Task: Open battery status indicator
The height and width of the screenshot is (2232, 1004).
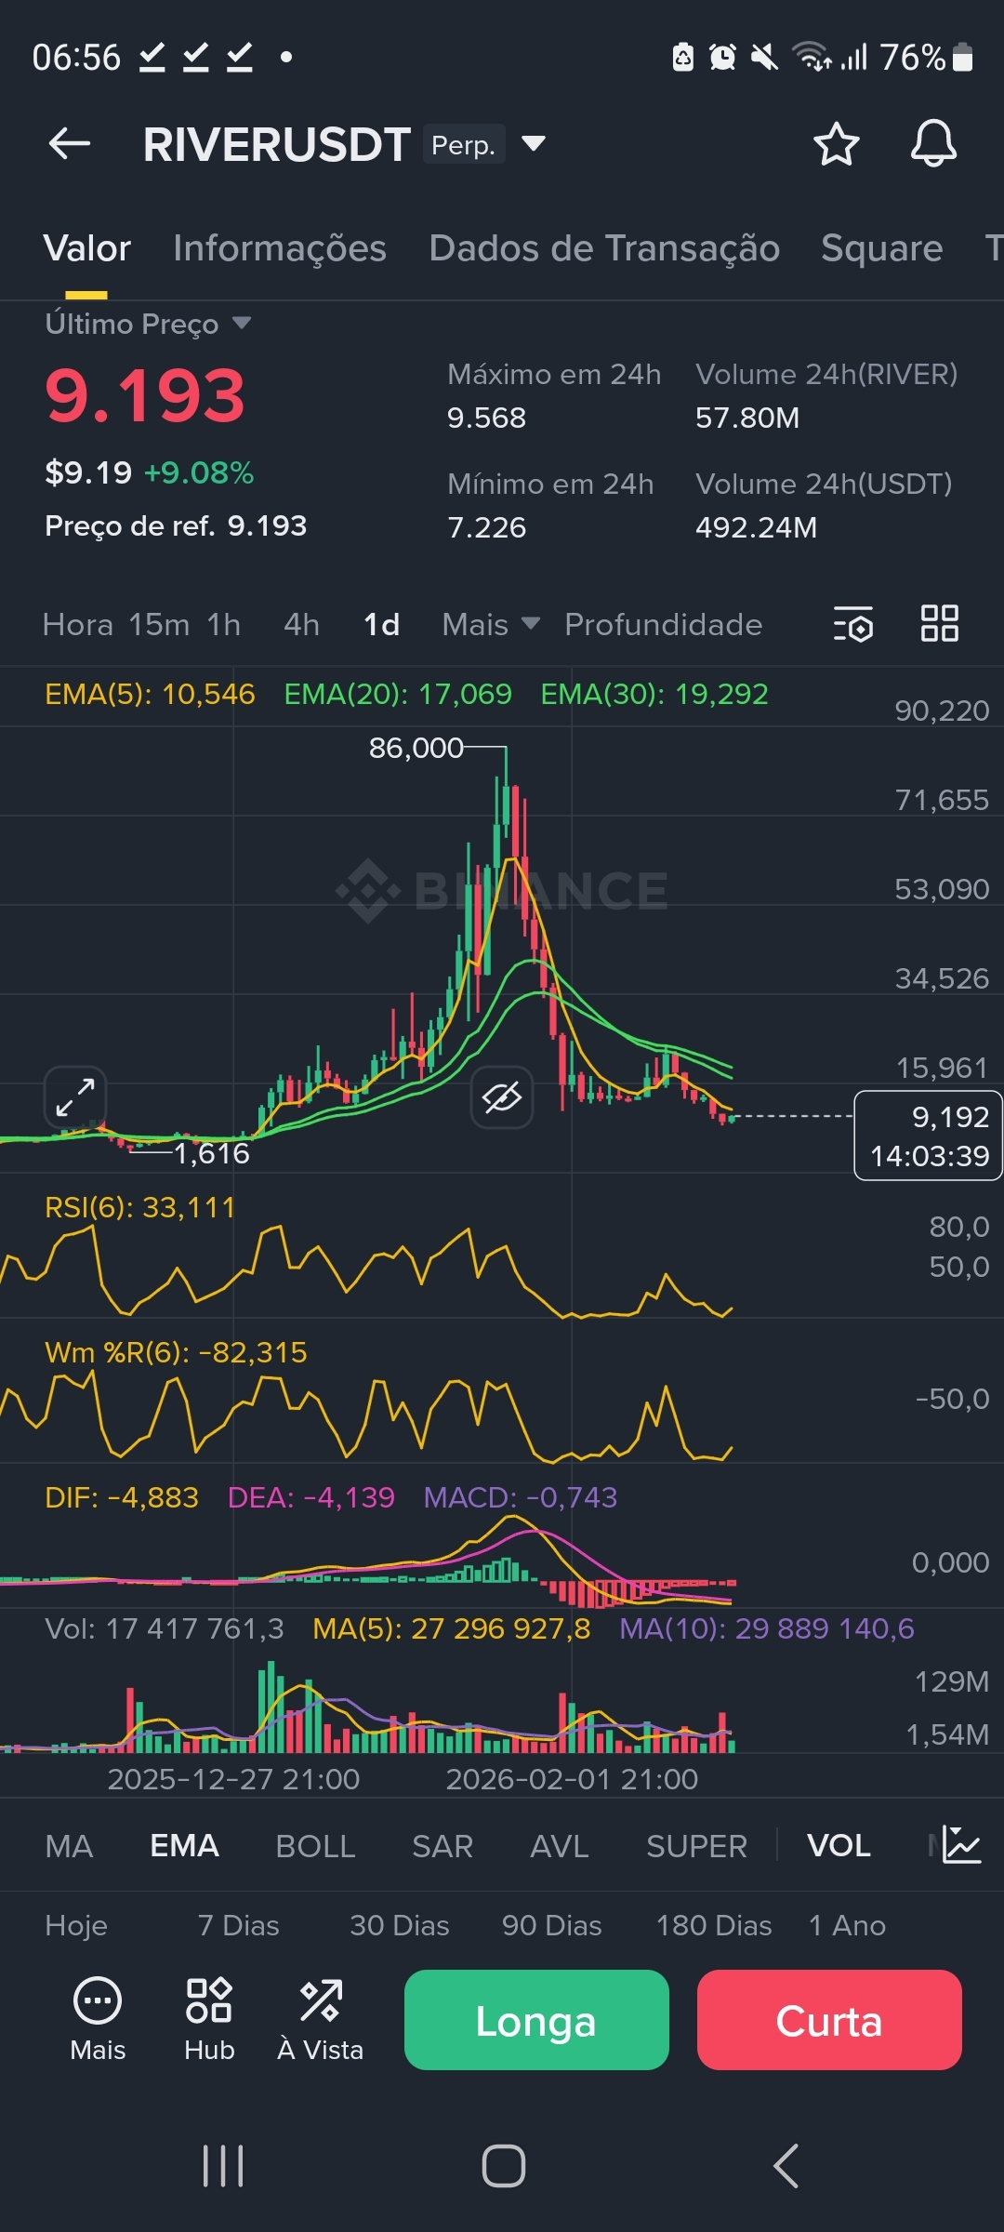Action: pyautogui.click(x=963, y=58)
